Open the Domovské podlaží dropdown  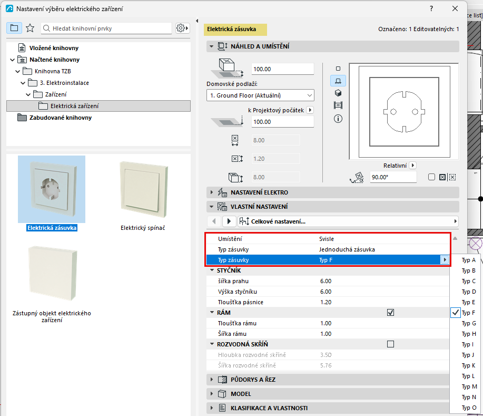click(x=260, y=95)
